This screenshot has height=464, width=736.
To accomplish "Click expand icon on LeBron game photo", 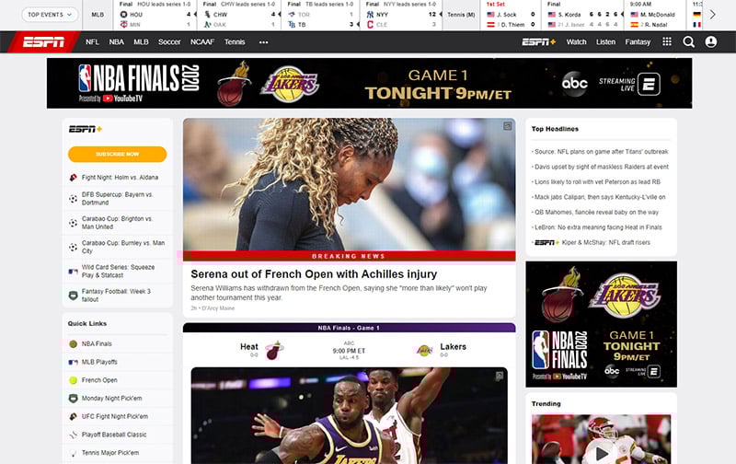I will [499, 376].
